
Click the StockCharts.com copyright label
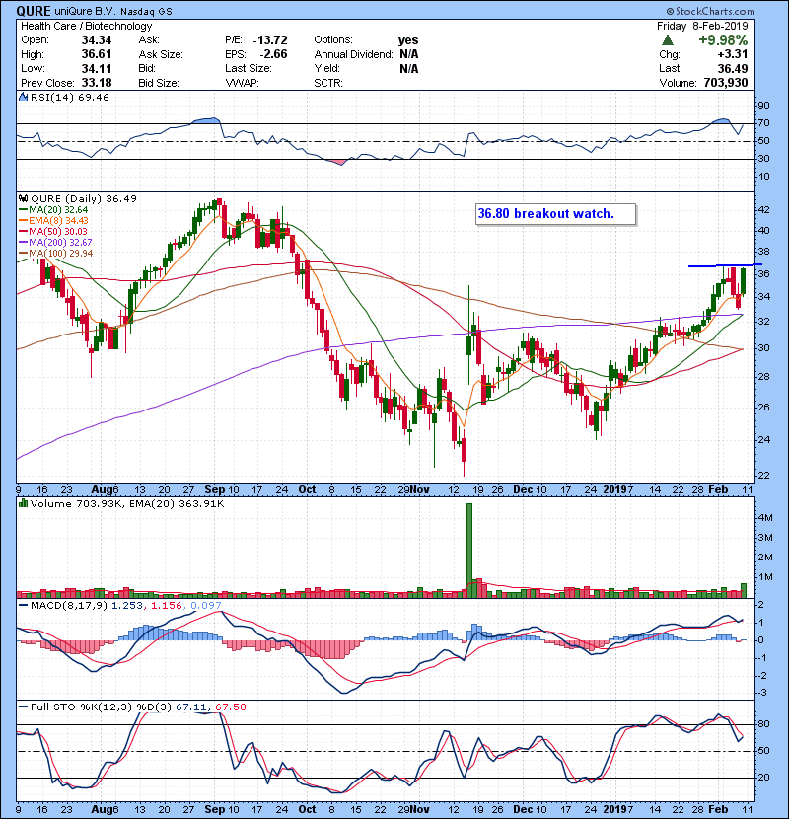point(711,11)
